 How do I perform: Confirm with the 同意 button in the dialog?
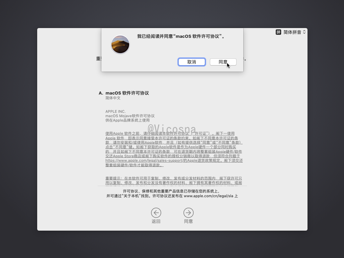(223, 62)
